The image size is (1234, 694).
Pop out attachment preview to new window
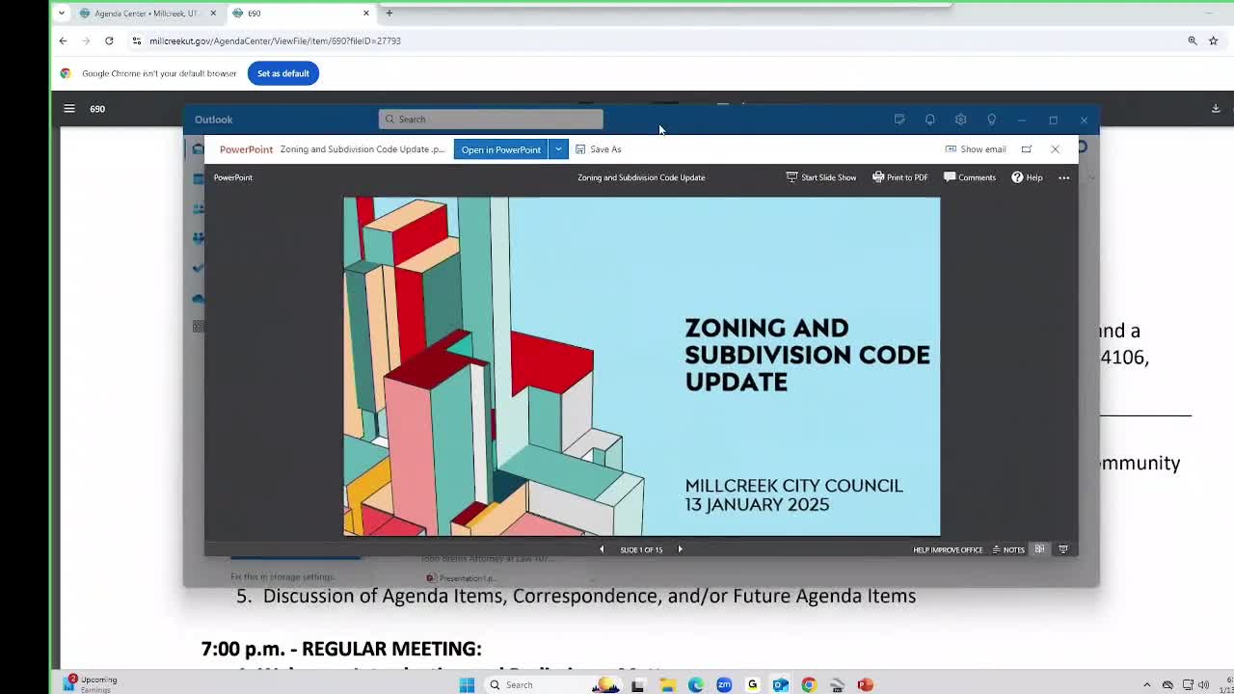click(1027, 149)
